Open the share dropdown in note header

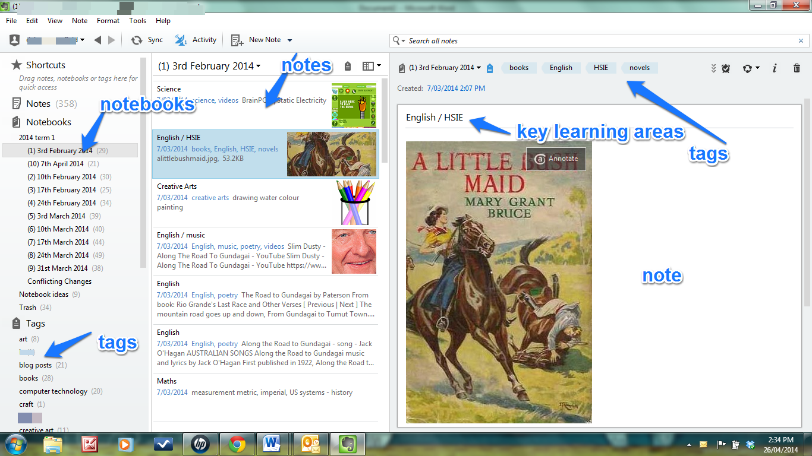751,68
